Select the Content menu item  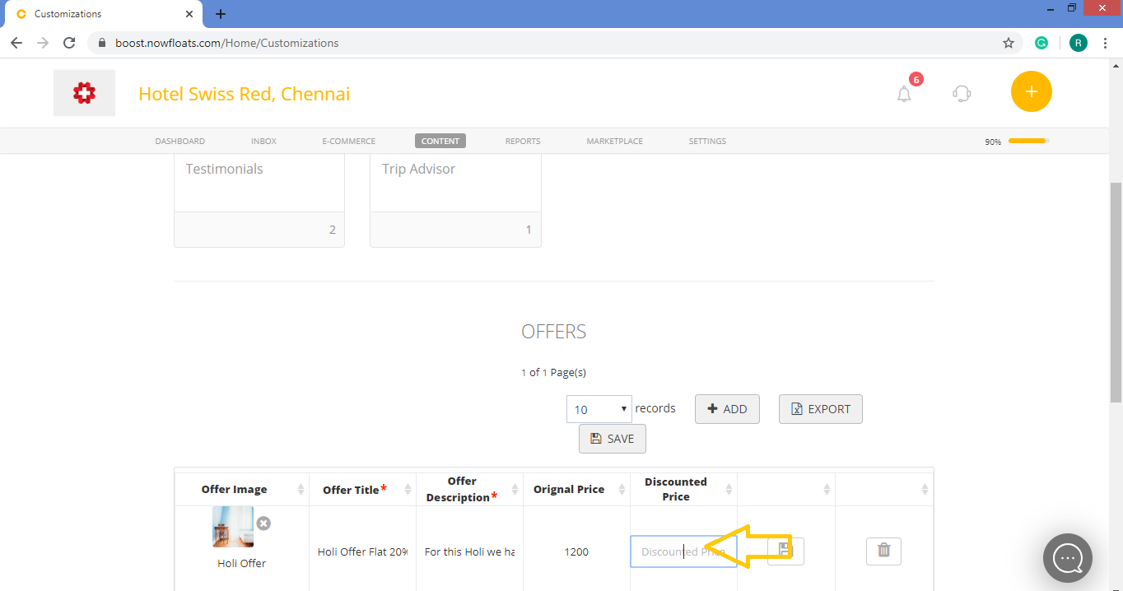(440, 141)
